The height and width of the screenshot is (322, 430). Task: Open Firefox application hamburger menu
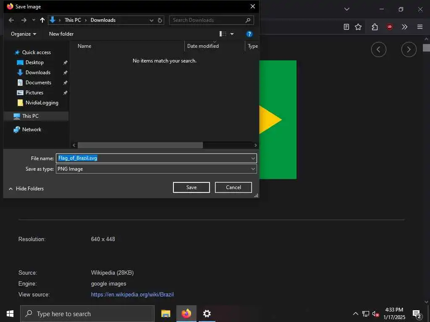coord(420,27)
